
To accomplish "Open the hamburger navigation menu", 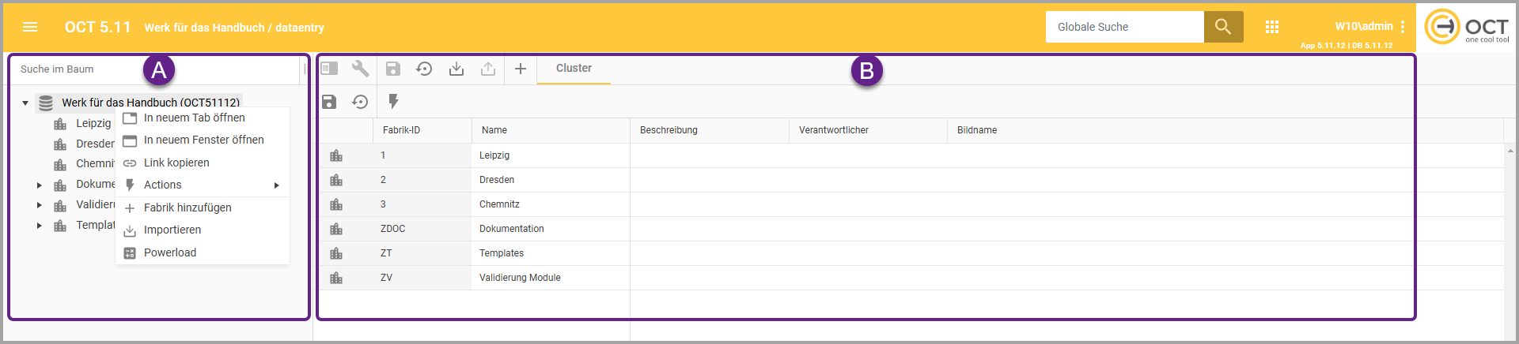I will (x=30, y=27).
